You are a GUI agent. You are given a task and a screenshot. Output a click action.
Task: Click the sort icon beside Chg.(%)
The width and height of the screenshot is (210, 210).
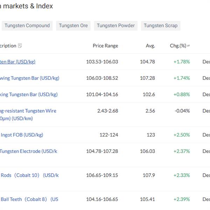point(189,46)
